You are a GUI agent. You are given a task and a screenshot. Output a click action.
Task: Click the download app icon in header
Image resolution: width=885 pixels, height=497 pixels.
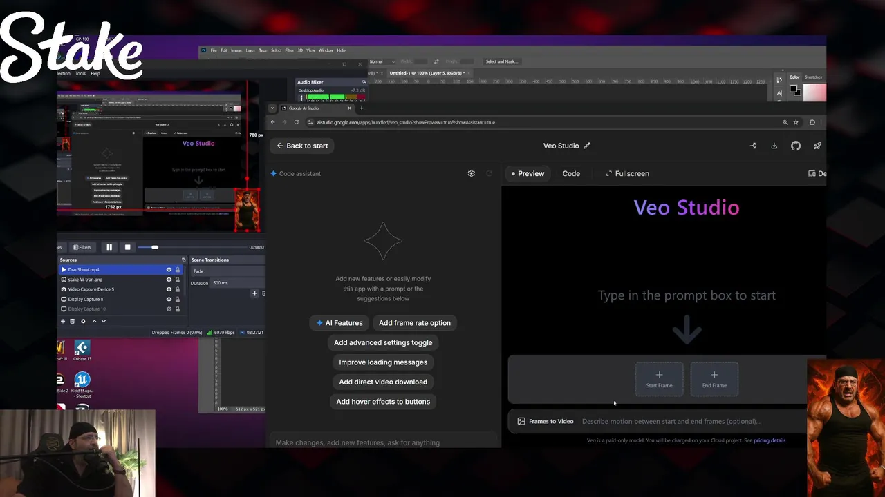coord(774,146)
